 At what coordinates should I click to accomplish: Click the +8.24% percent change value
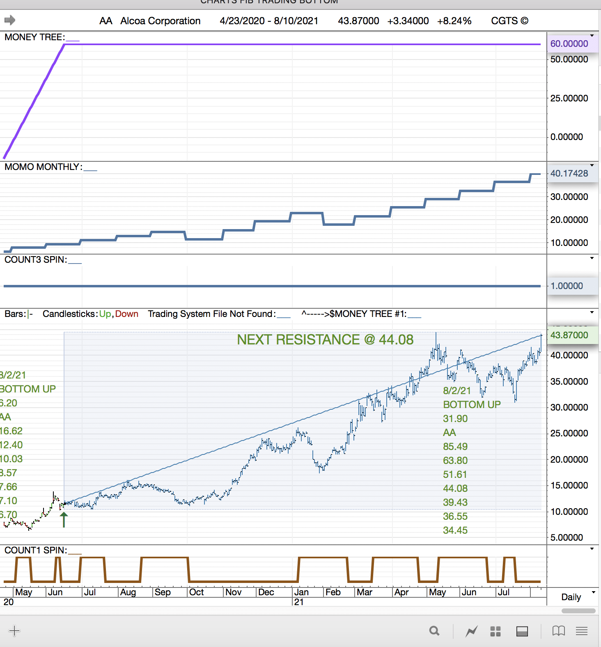tap(454, 21)
